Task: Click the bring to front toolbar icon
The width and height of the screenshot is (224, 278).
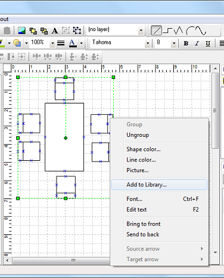Action: tap(33, 30)
